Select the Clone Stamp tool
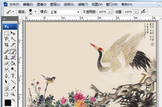Screen dimensions: 162x107 [6, 57]
